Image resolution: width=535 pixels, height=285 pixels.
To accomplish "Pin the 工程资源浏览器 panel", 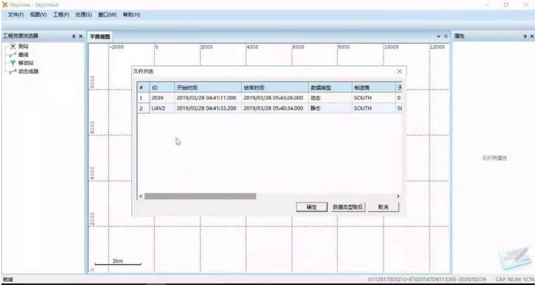I will [x=74, y=37].
